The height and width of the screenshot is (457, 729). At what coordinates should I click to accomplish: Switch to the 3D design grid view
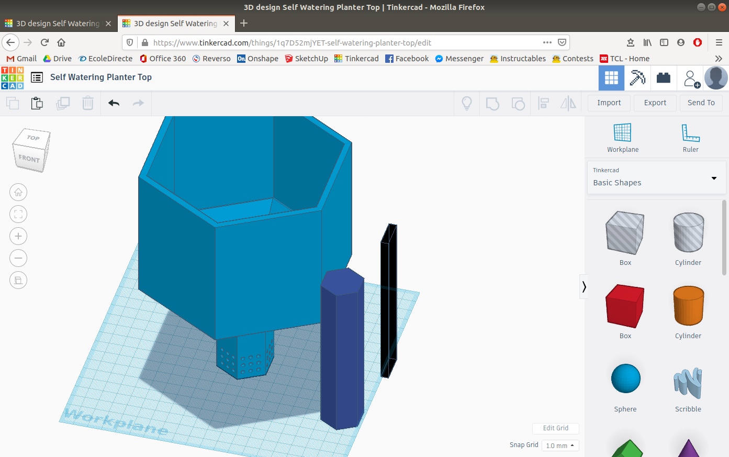coord(611,78)
